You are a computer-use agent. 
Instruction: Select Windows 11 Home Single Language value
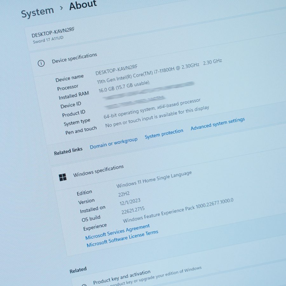[x=154, y=179]
